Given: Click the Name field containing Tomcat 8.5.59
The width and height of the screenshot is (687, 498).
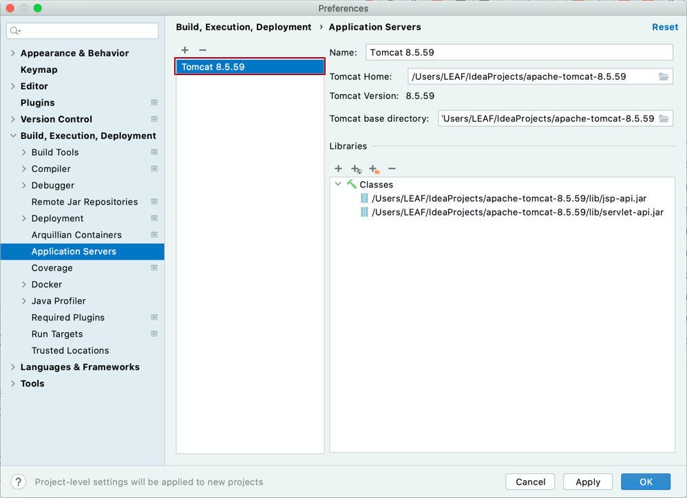Looking at the screenshot, I should 519,52.
